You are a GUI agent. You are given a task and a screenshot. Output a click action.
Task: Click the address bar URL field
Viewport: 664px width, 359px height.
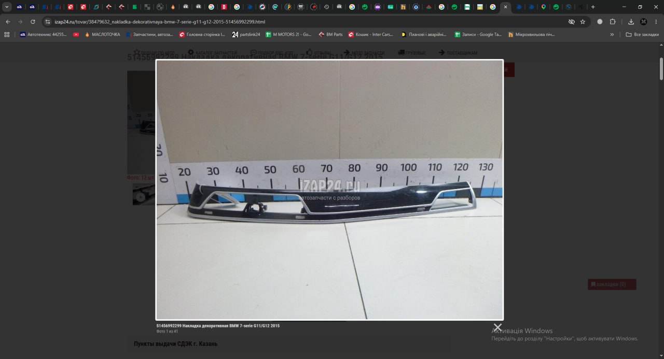[306, 22]
